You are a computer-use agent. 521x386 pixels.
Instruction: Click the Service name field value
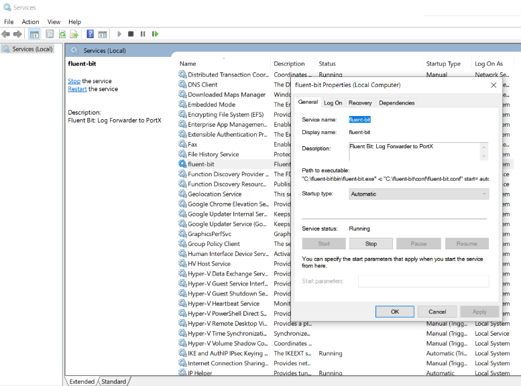[359, 119]
